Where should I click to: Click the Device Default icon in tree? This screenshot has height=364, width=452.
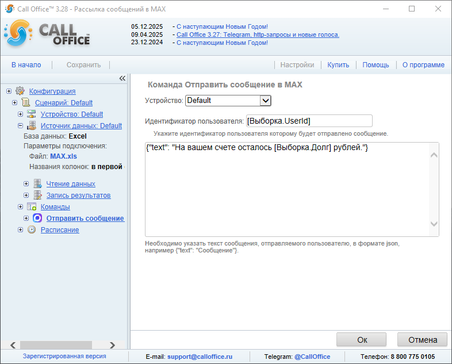point(32,114)
